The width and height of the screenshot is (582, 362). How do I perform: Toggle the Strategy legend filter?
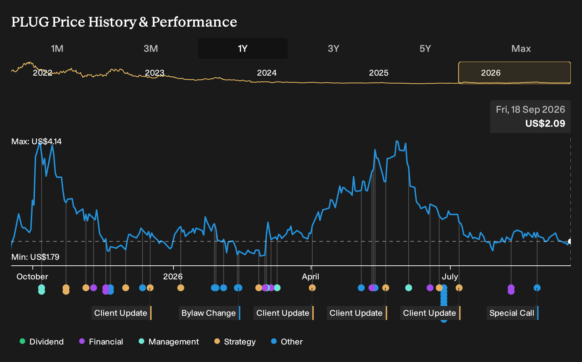coord(235,342)
